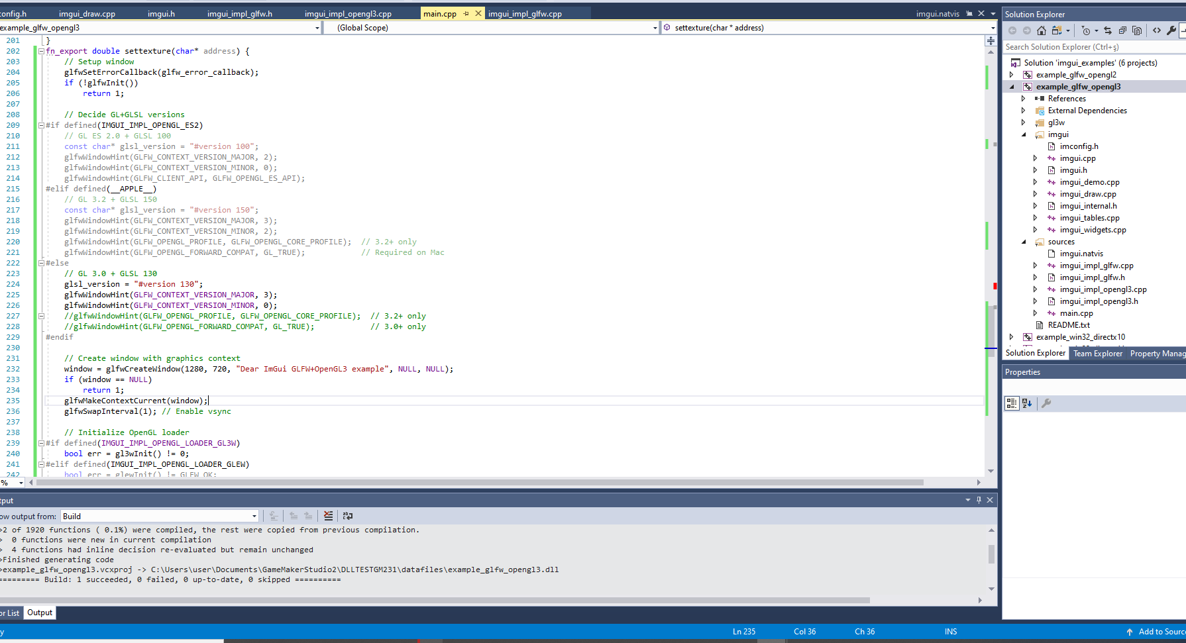Collapse example_glfw_opengl3 project node
The height and width of the screenshot is (643, 1186).
click(1012, 87)
